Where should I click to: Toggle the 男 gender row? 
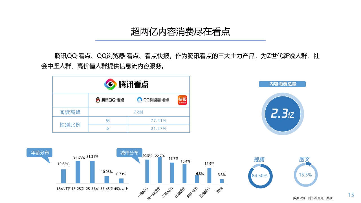coord(108,120)
